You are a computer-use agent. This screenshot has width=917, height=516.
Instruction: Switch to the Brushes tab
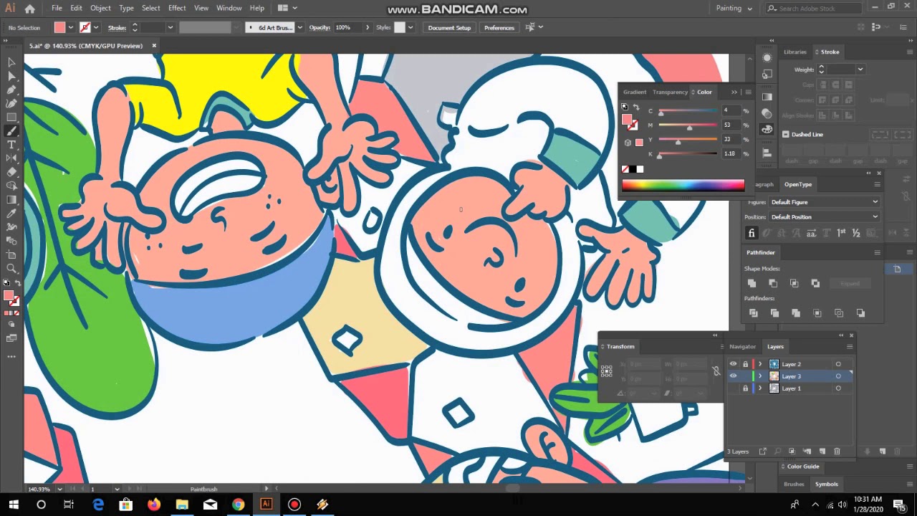[x=794, y=484]
